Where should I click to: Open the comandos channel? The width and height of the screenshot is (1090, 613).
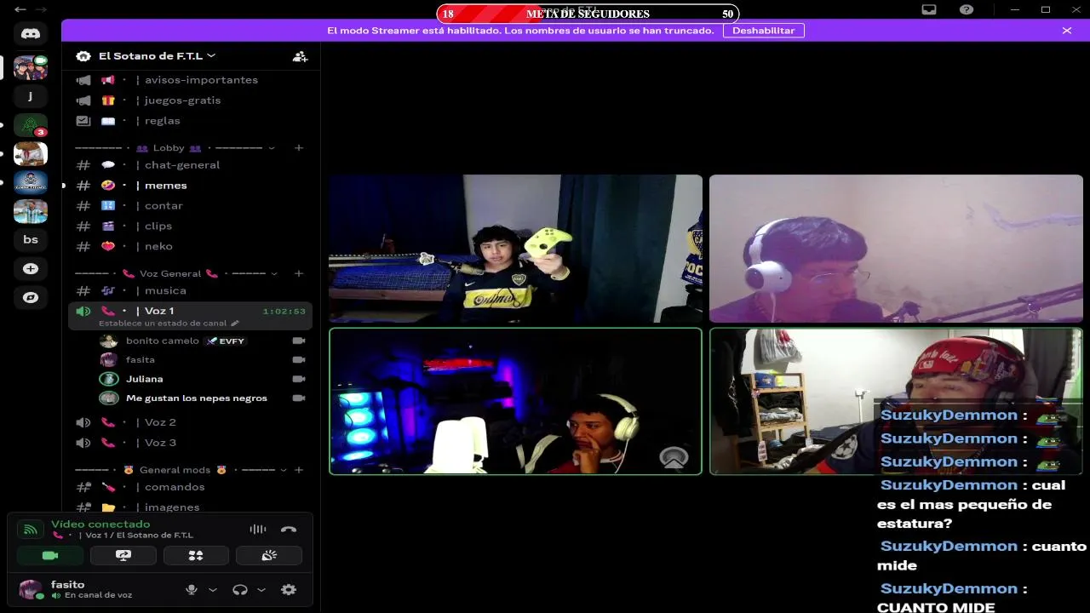(x=190, y=487)
